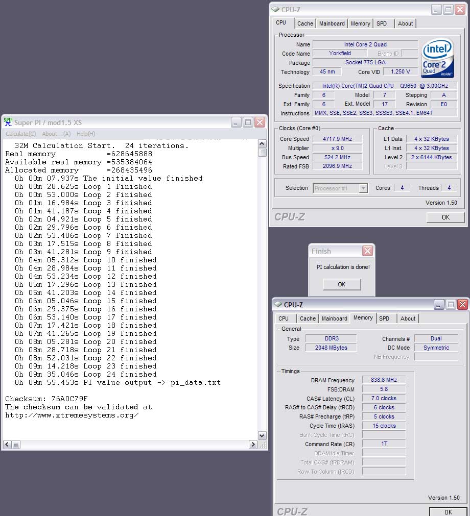Select the Memory tab in bottom CPU-Z
The image size is (470, 516).
coord(363,317)
